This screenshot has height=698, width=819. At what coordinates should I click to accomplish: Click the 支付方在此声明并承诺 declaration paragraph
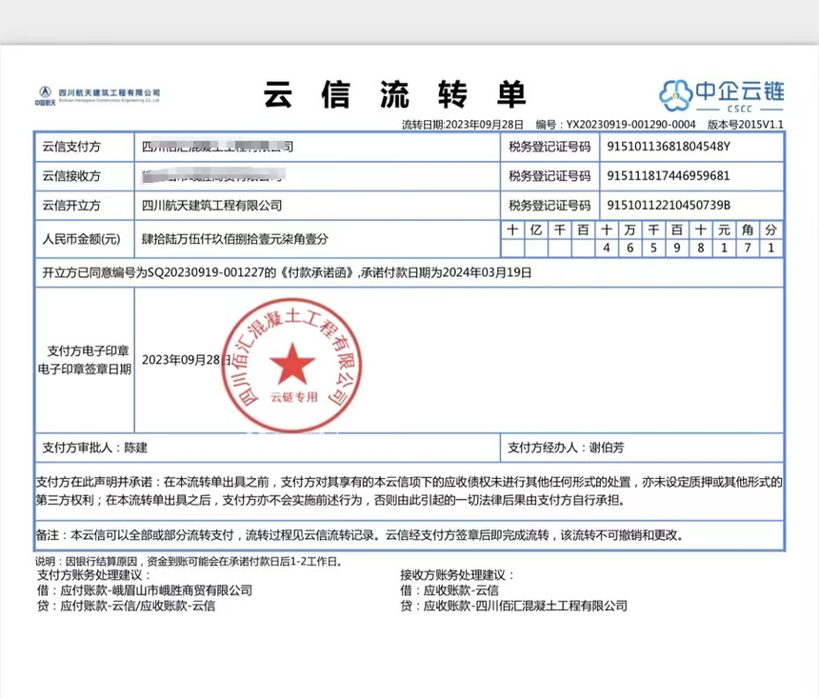point(409,491)
